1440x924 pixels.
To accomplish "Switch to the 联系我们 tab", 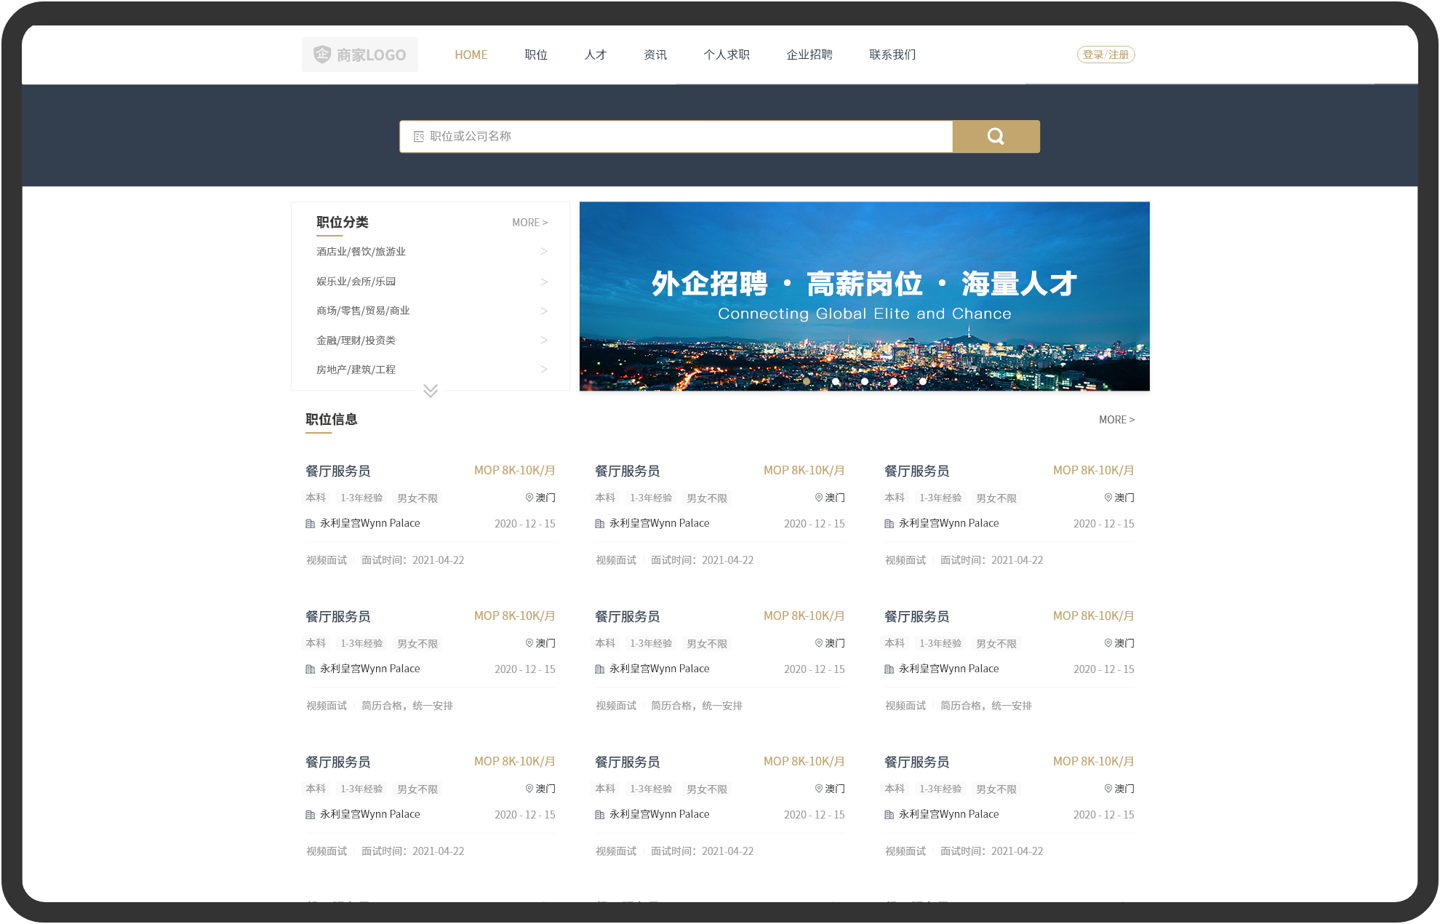I will point(893,54).
